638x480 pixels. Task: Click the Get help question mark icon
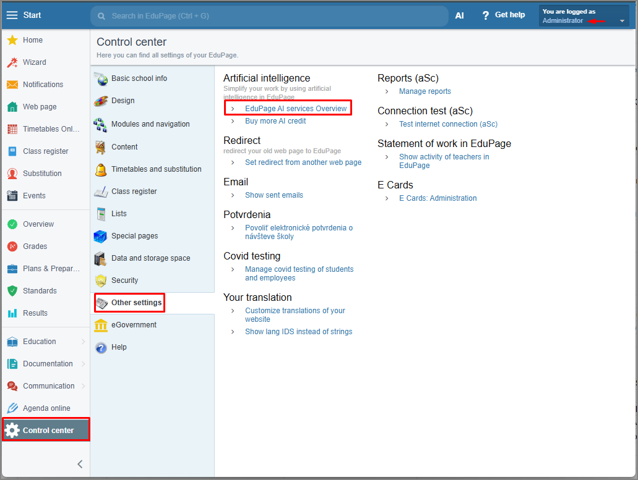pyautogui.click(x=486, y=15)
